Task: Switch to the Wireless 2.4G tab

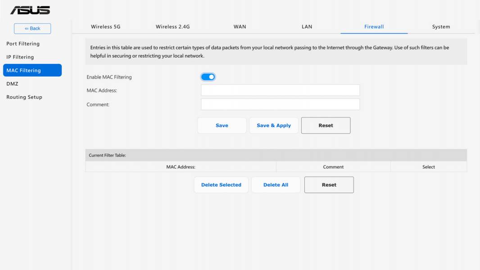Action: [172, 27]
